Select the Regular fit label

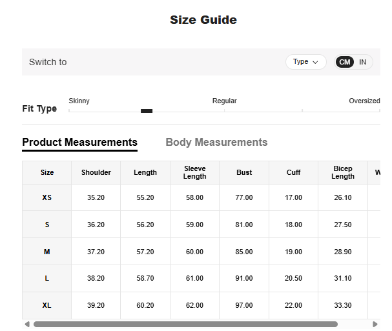(x=224, y=101)
